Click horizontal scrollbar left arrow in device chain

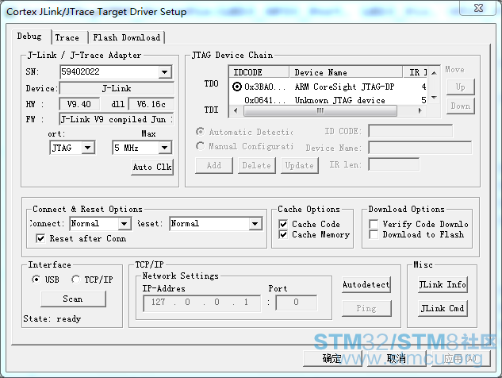tap(236, 110)
